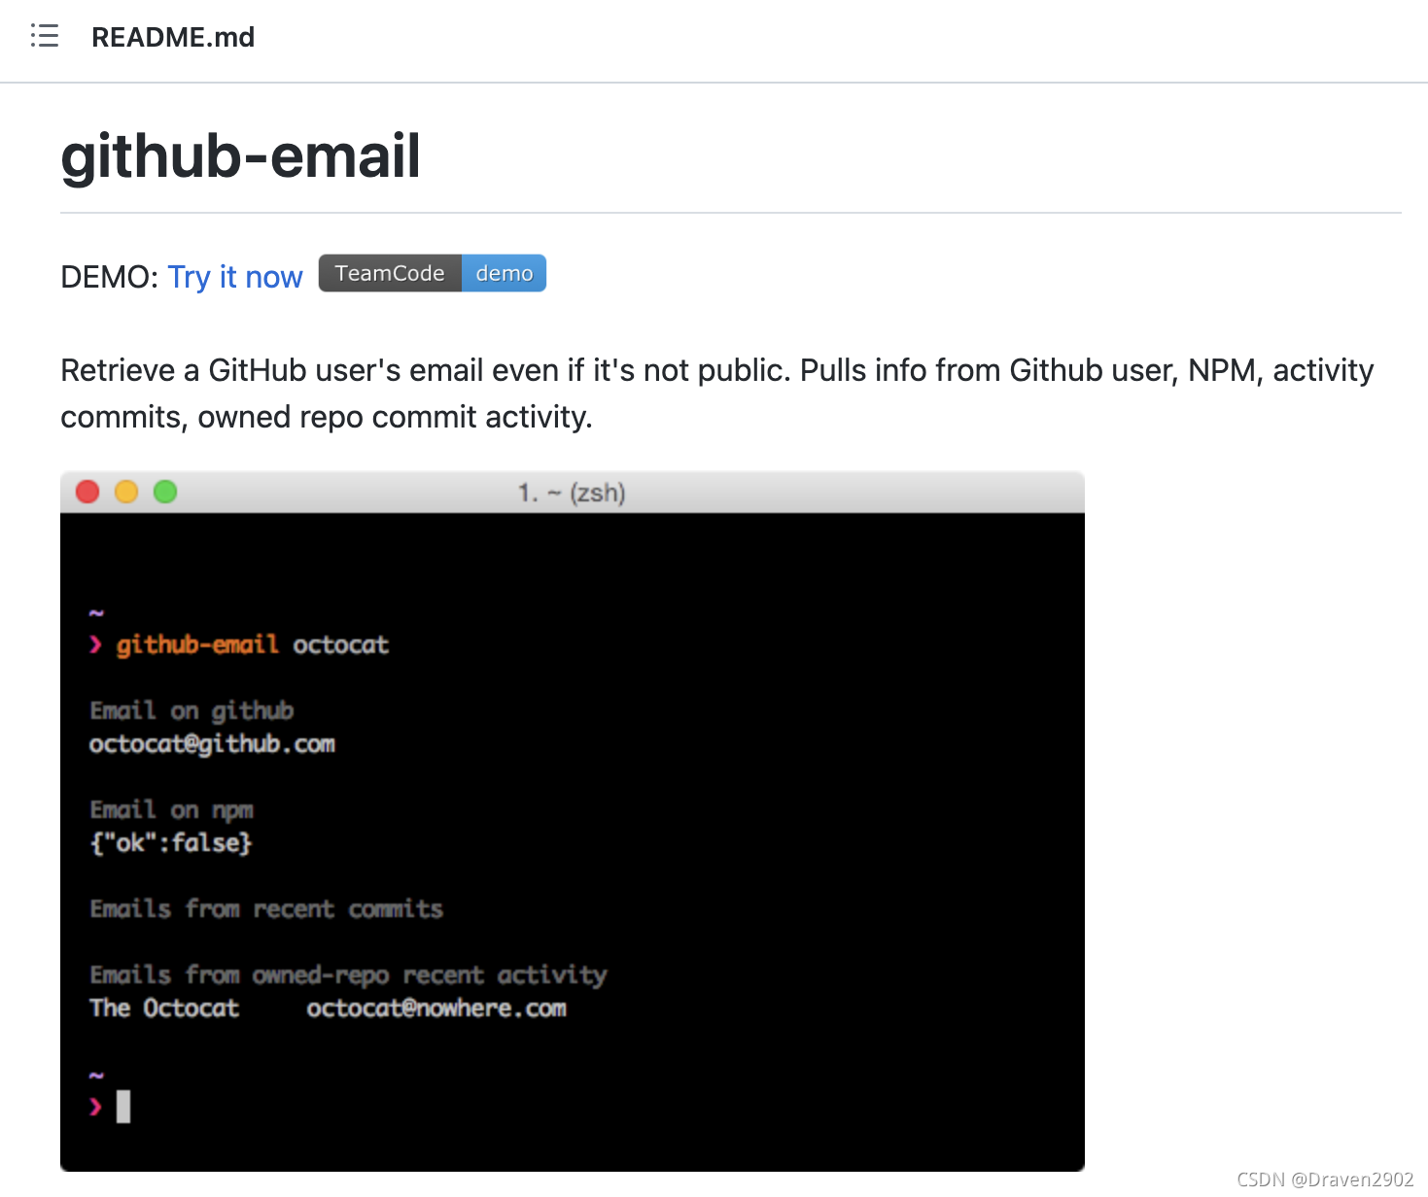Click the red terminal close dot
1428x1197 pixels.
(x=87, y=492)
